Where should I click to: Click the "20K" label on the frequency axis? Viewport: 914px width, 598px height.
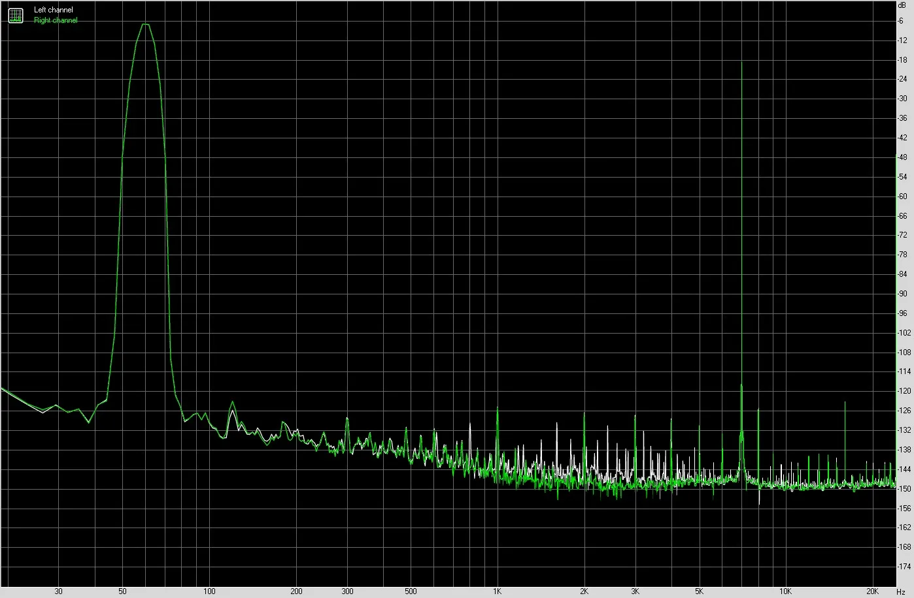coord(873,591)
